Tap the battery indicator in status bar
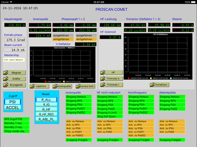 pyautogui.click(x=193, y=2)
